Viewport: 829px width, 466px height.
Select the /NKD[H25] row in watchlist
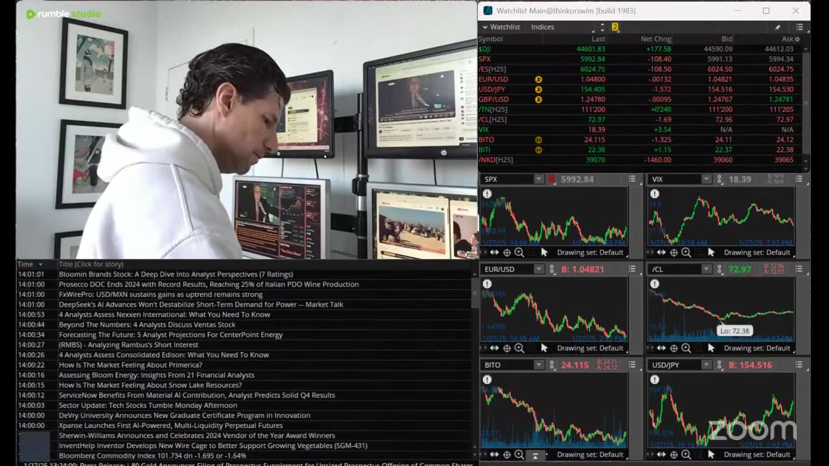point(641,160)
